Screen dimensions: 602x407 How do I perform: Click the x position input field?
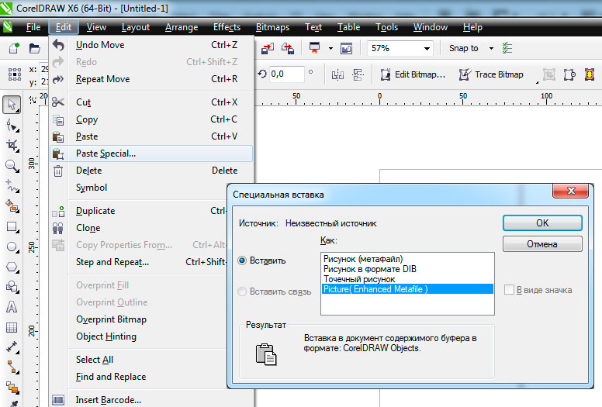(44, 69)
